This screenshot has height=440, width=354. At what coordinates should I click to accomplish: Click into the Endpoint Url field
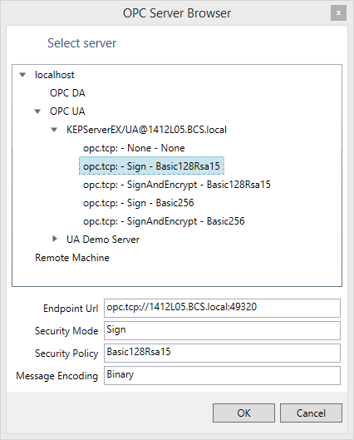[x=222, y=308]
